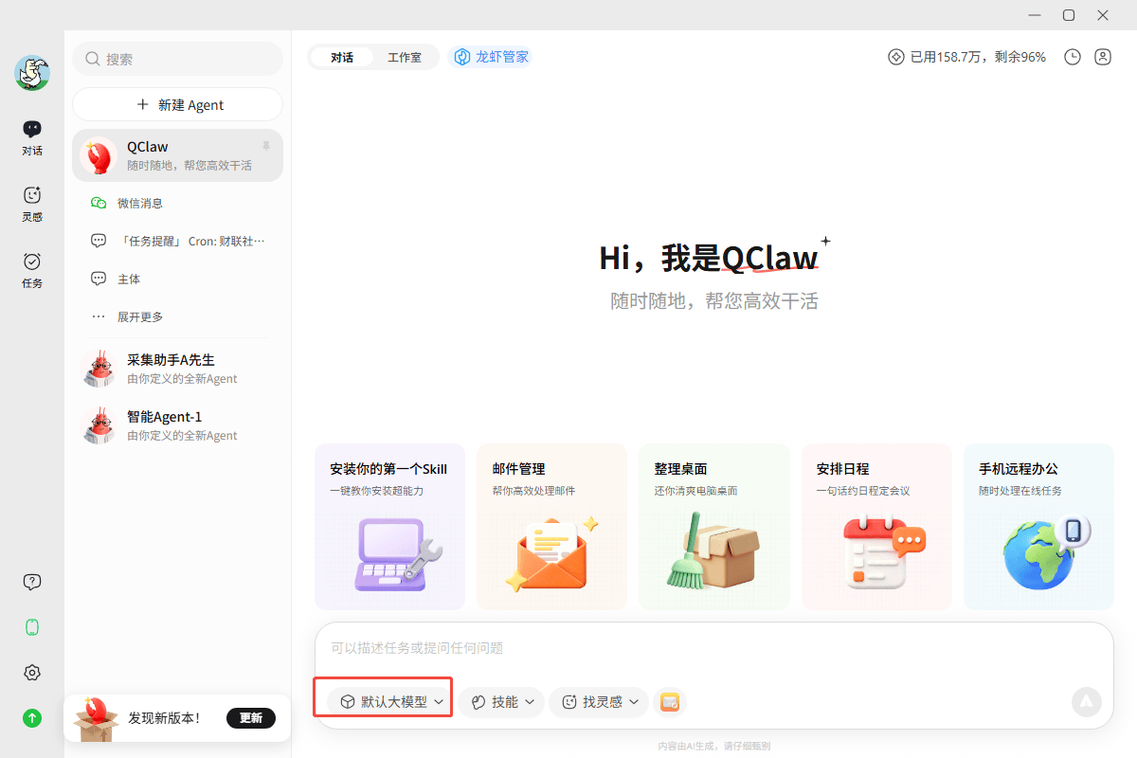Image resolution: width=1137 pixels, height=758 pixels.
Task: Click the green upgrade arrow icon
Action: 32,718
